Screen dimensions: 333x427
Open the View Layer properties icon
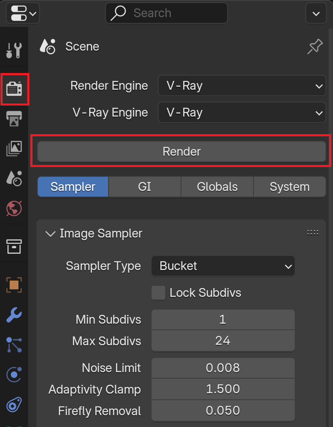click(14, 148)
